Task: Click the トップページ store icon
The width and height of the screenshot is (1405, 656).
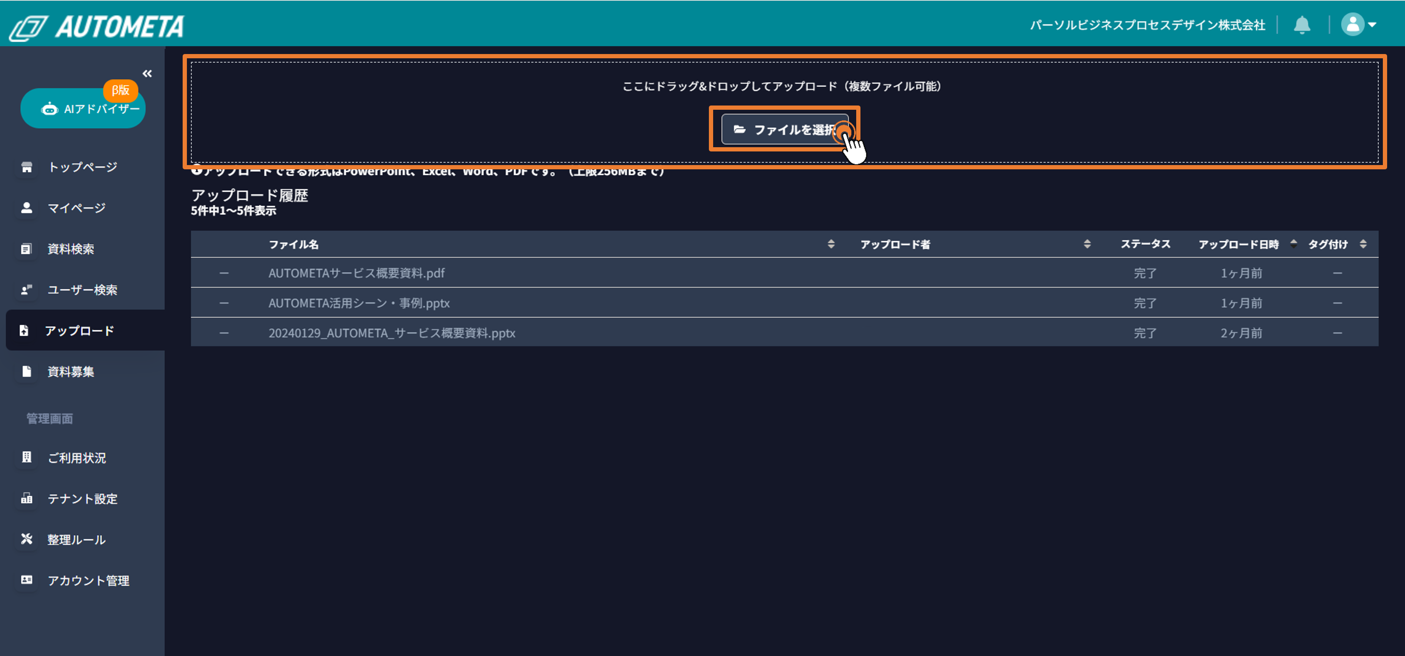Action: (x=27, y=167)
